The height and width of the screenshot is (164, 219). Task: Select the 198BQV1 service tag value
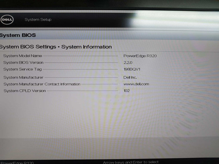click(x=132, y=69)
